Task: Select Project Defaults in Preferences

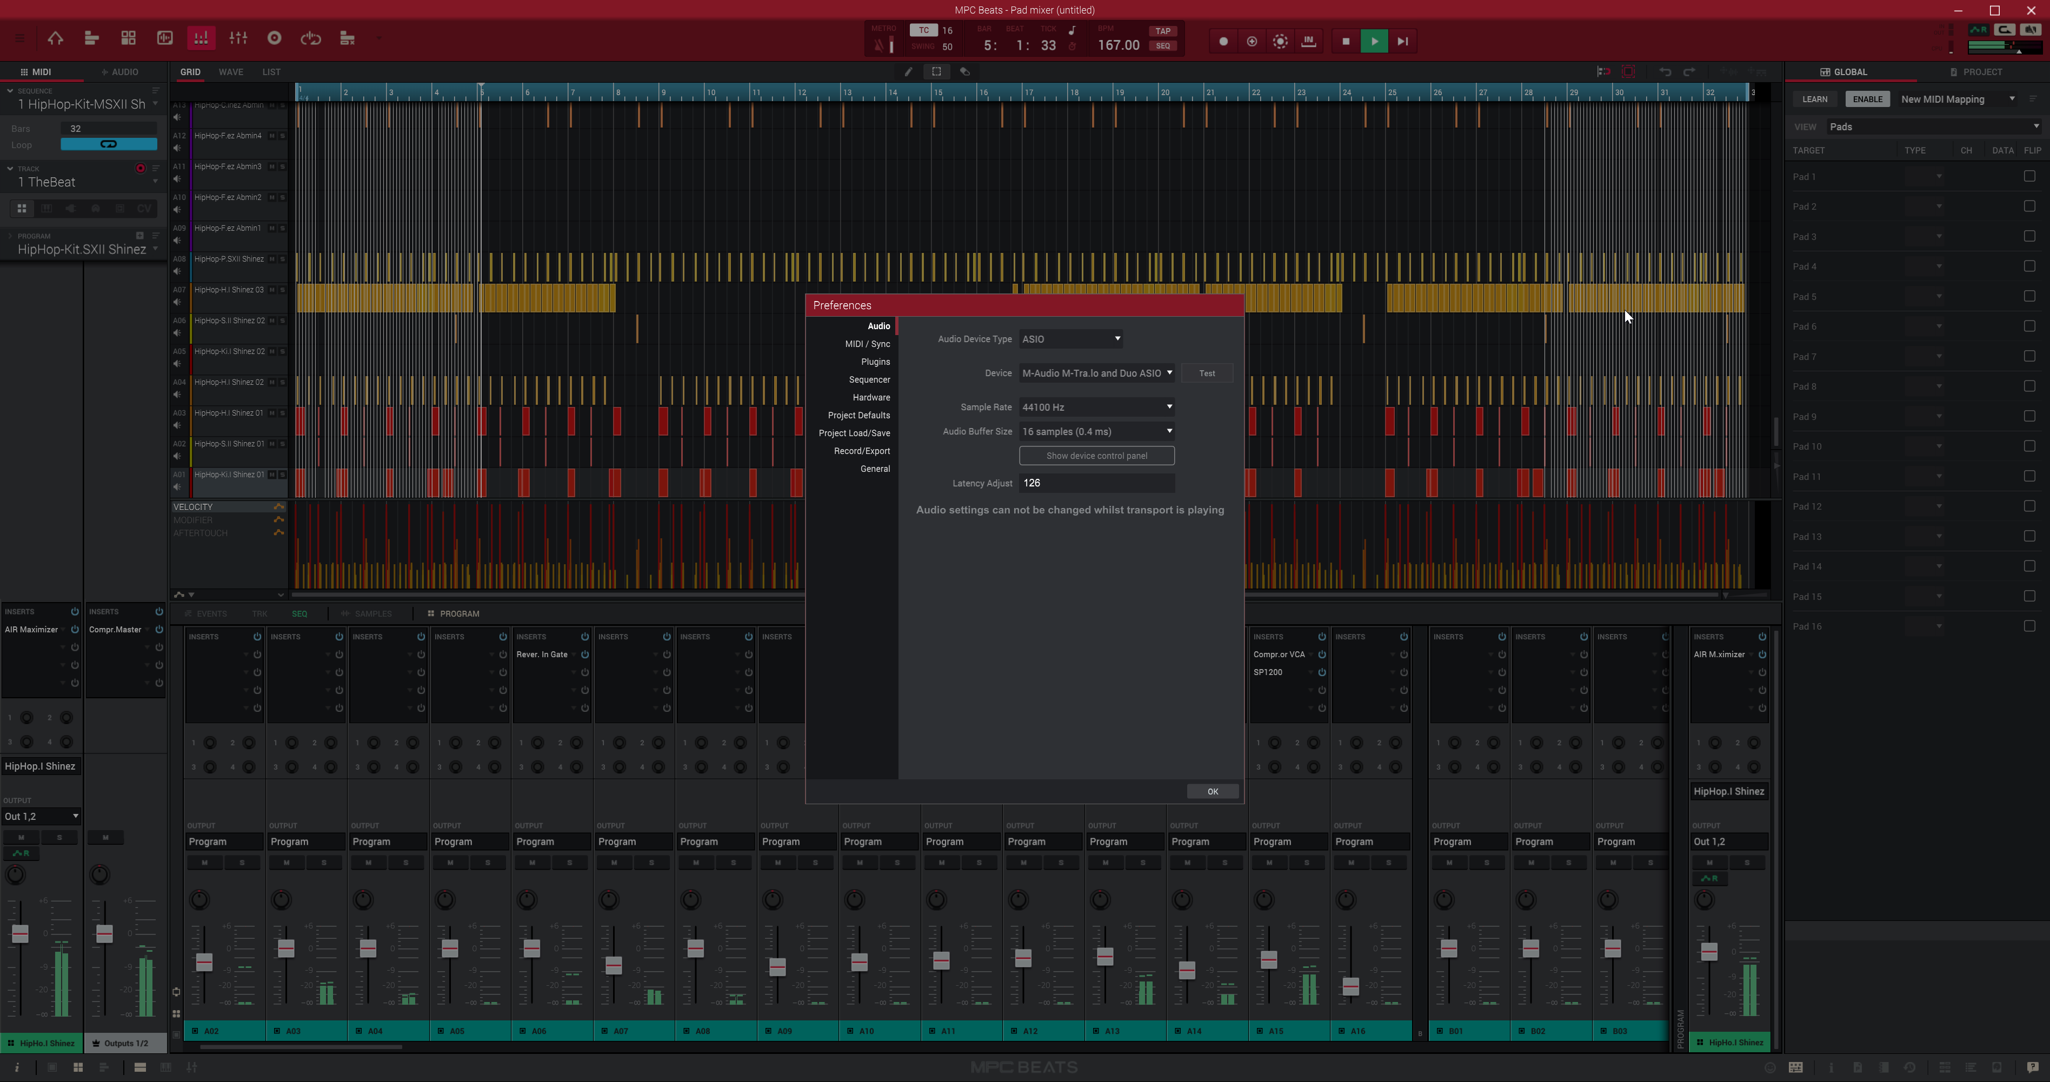Action: pos(858,415)
